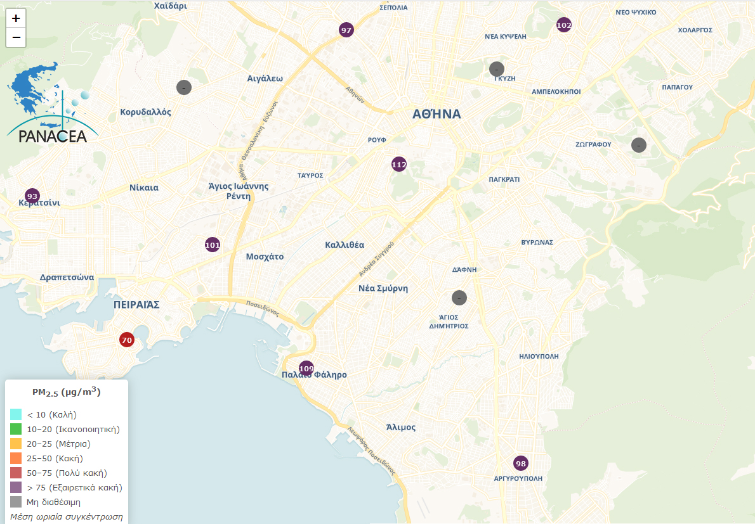Click the red 70 marker in Πειραιάς
755x524 pixels.
point(127,340)
